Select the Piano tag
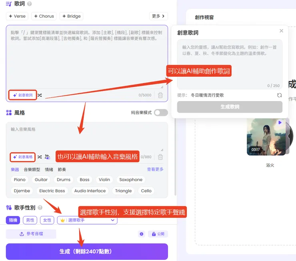Image resolution: width=296 pixels, height=261 pixels. (20, 179)
